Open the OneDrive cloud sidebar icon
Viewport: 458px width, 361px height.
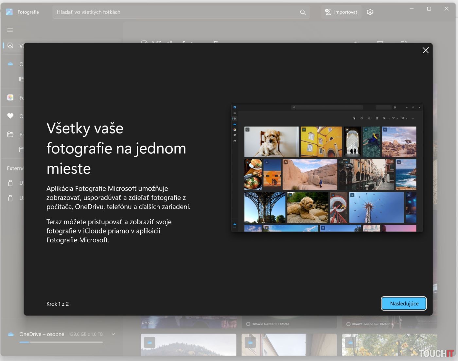[x=10, y=64]
